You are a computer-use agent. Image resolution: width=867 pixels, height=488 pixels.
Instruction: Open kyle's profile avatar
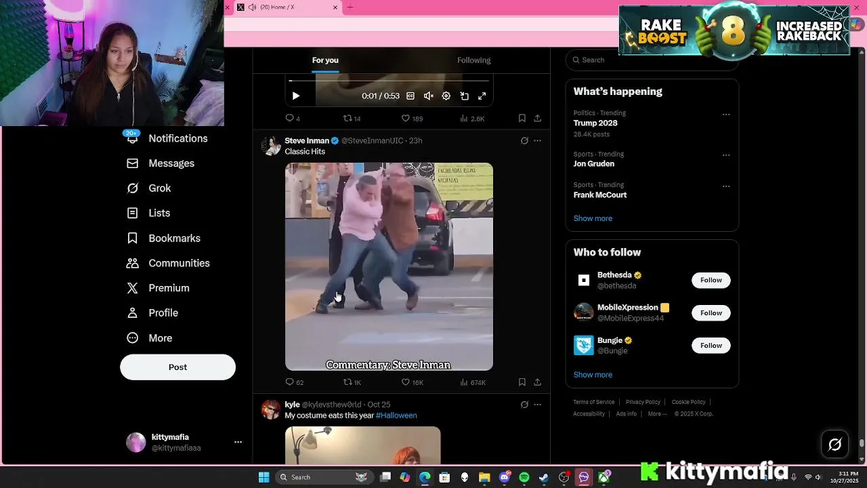(x=272, y=409)
